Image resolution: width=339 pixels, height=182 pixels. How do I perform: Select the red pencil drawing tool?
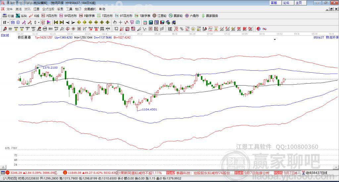click(x=5, y=29)
